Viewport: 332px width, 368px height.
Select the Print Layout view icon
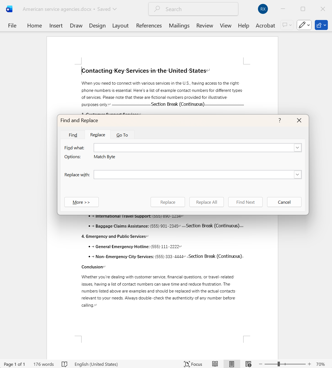pos(232,364)
